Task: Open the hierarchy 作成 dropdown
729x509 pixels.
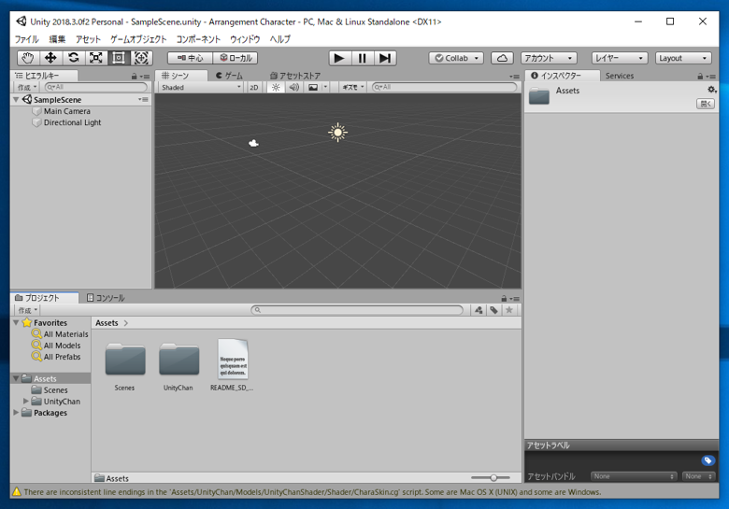Action: pos(26,87)
